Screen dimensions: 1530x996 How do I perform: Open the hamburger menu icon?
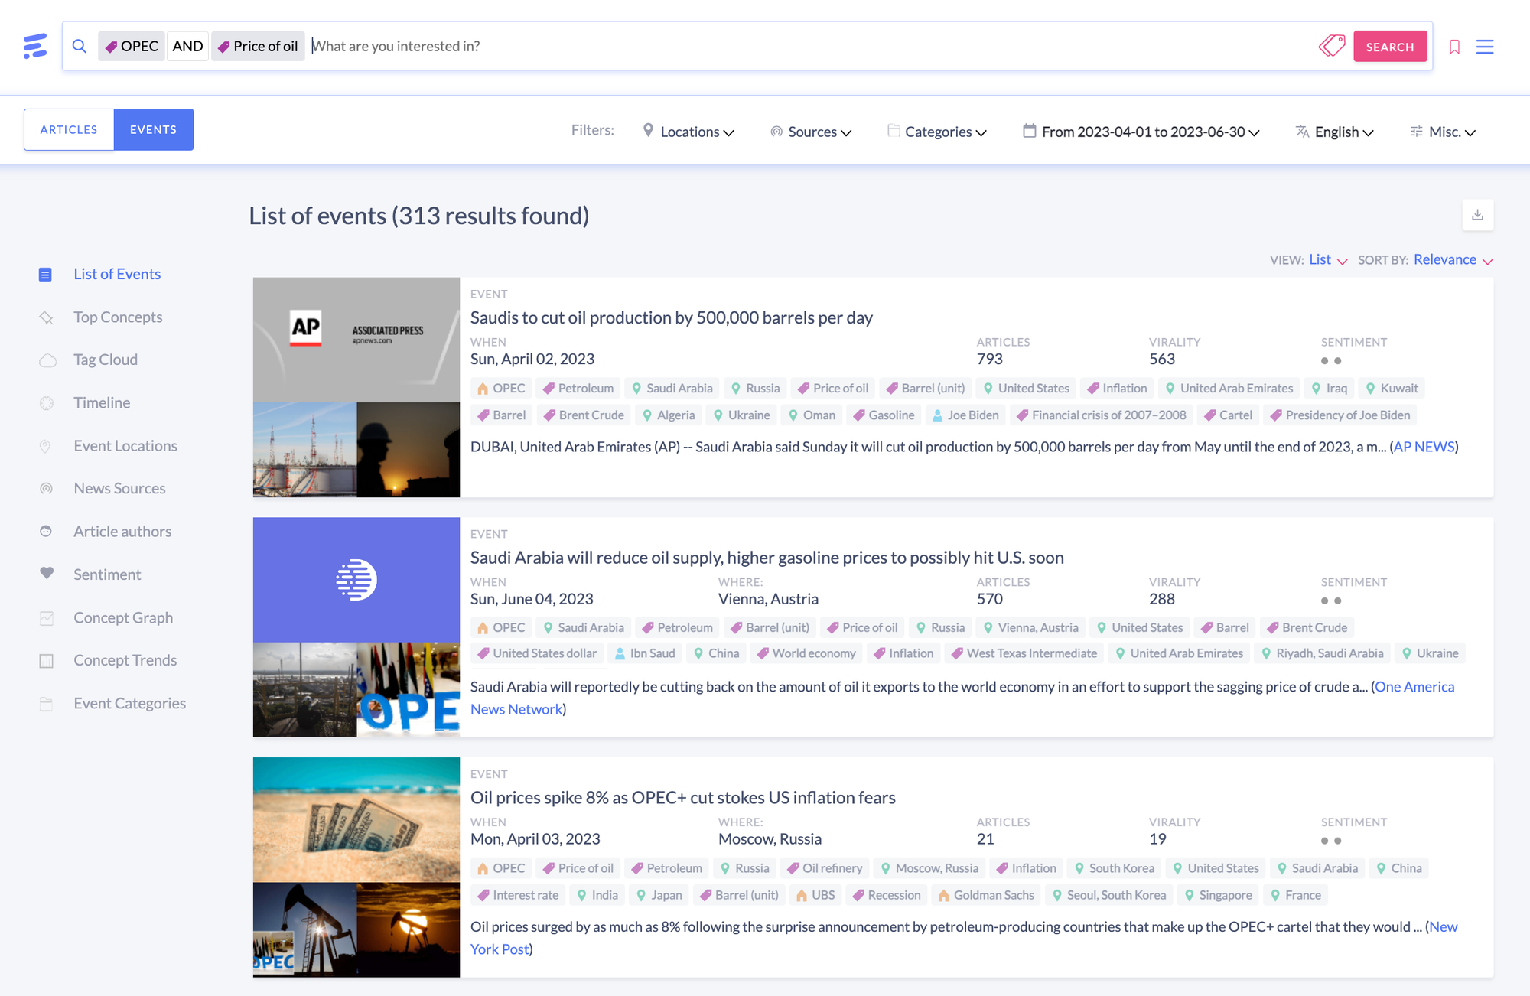point(1485,47)
